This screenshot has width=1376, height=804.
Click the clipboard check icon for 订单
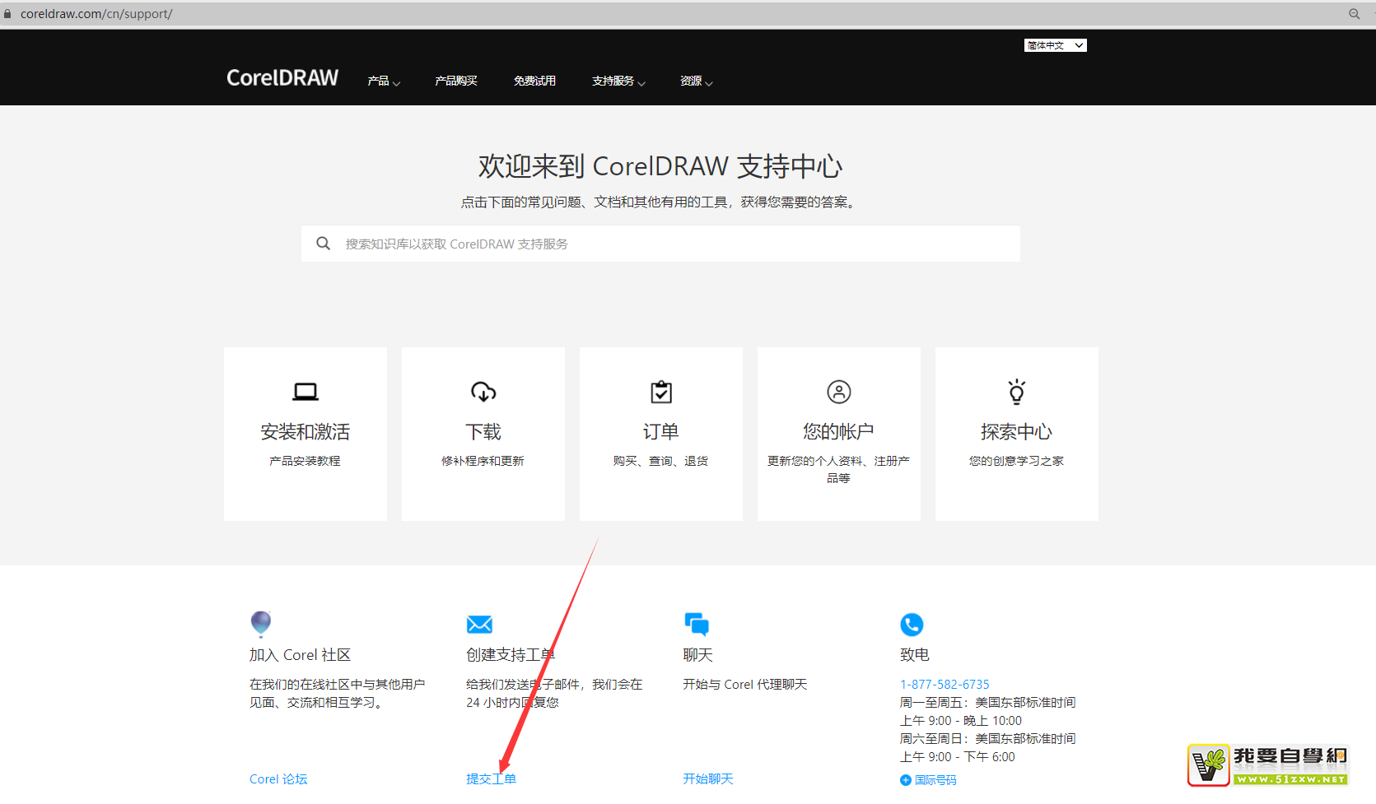pyautogui.click(x=661, y=392)
